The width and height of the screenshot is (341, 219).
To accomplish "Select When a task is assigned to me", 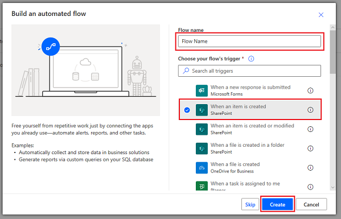I will [250, 186].
